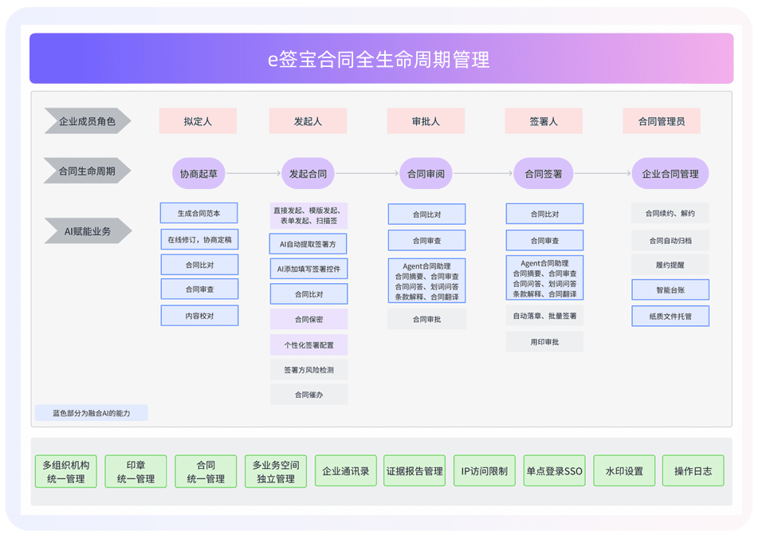Click the 单点登录SSO green box
The image size is (758, 535).
point(555,470)
